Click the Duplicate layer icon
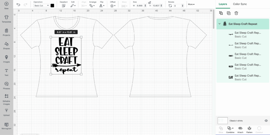Viewport: 270px width, 135px height. point(229,13)
